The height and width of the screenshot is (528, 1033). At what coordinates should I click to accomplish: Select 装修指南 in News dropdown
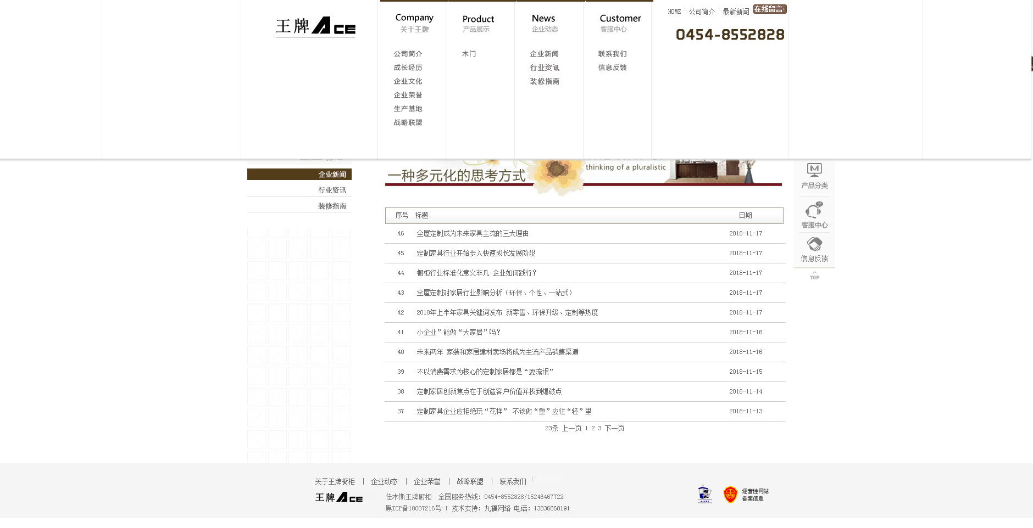[544, 81]
